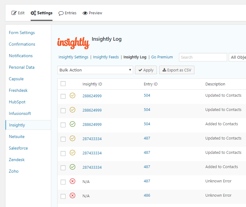
Task: Click the Insightly logo
Action: click(x=73, y=43)
